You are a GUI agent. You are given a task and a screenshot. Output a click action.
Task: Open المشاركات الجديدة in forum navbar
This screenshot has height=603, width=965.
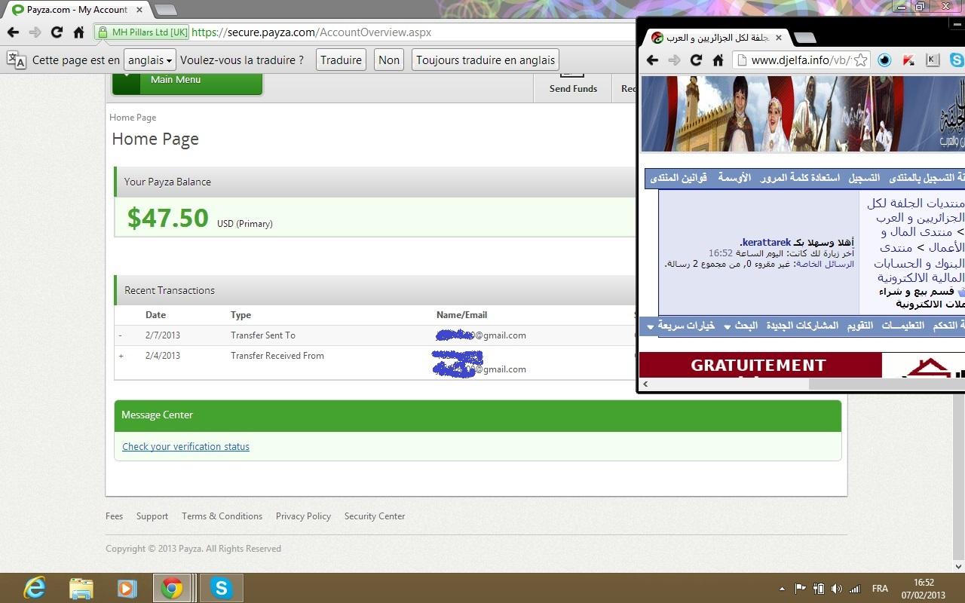(x=802, y=326)
